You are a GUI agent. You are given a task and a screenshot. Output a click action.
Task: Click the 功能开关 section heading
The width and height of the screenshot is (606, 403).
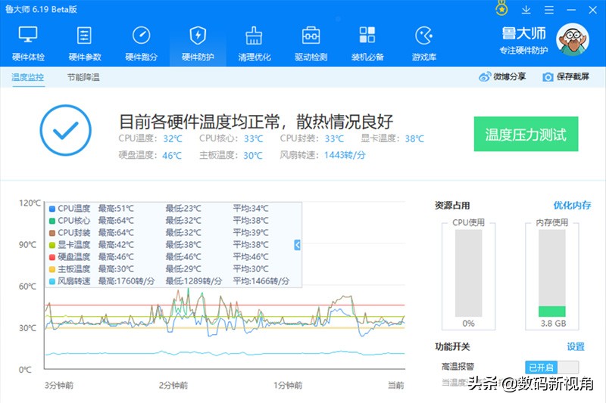click(452, 347)
